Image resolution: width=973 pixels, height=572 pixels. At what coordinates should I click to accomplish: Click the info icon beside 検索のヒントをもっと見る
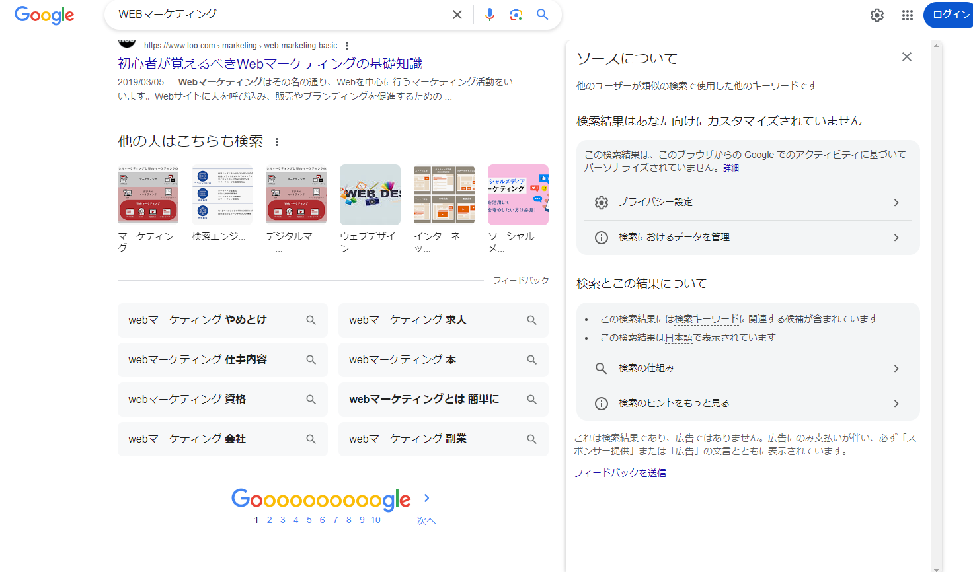(x=602, y=404)
